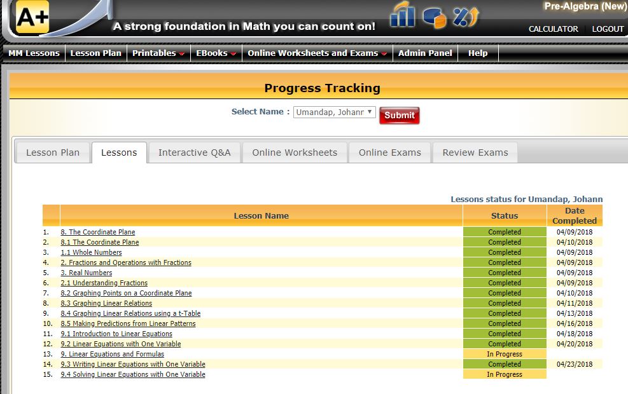This screenshot has height=394, width=628.
Task: Open lesson 8.3 Graphing Linear Relations
Action: pyautogui.click(x=106, y=303)
